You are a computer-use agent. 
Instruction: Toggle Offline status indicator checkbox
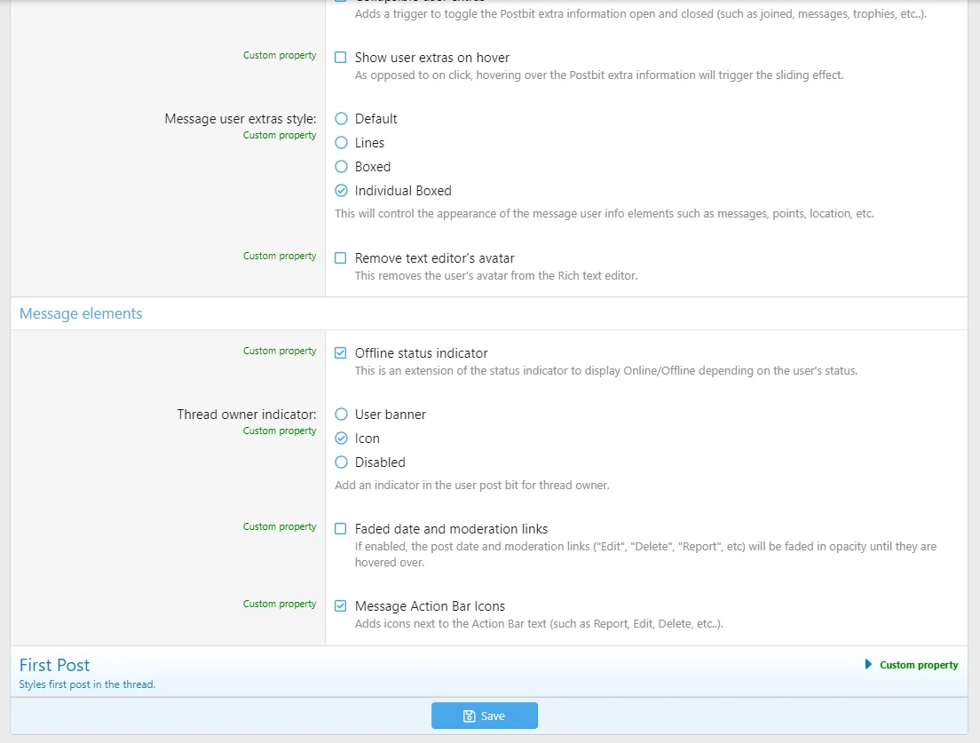(341, 353)
